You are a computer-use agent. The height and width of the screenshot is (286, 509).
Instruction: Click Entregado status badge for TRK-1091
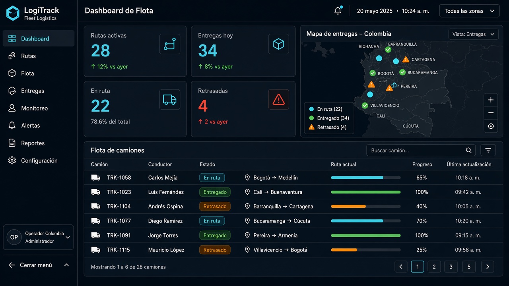(x=215, y=235)
